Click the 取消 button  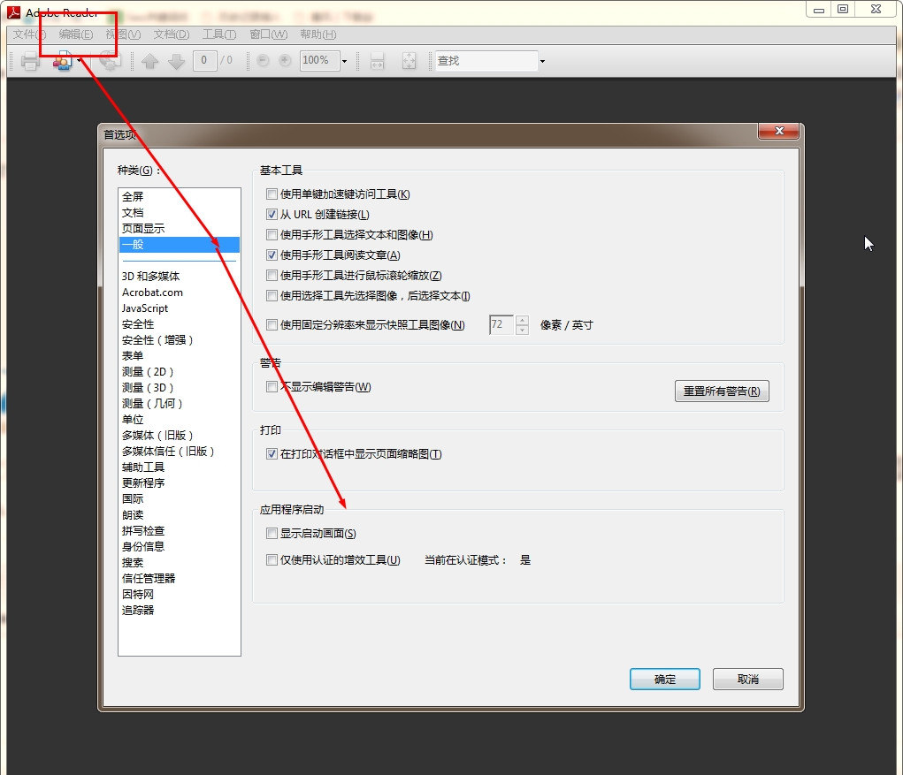coord(747,679)
